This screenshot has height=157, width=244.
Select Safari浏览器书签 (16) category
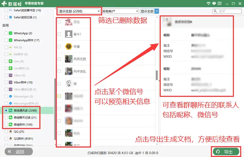27,10
